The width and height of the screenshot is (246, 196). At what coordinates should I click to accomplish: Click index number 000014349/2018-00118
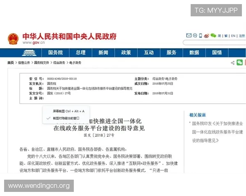(x=62, y=79)
